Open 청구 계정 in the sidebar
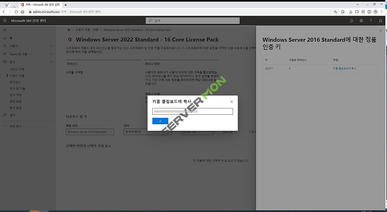Image resolution: width=387 pixels, height=212 pixels. 16,95
